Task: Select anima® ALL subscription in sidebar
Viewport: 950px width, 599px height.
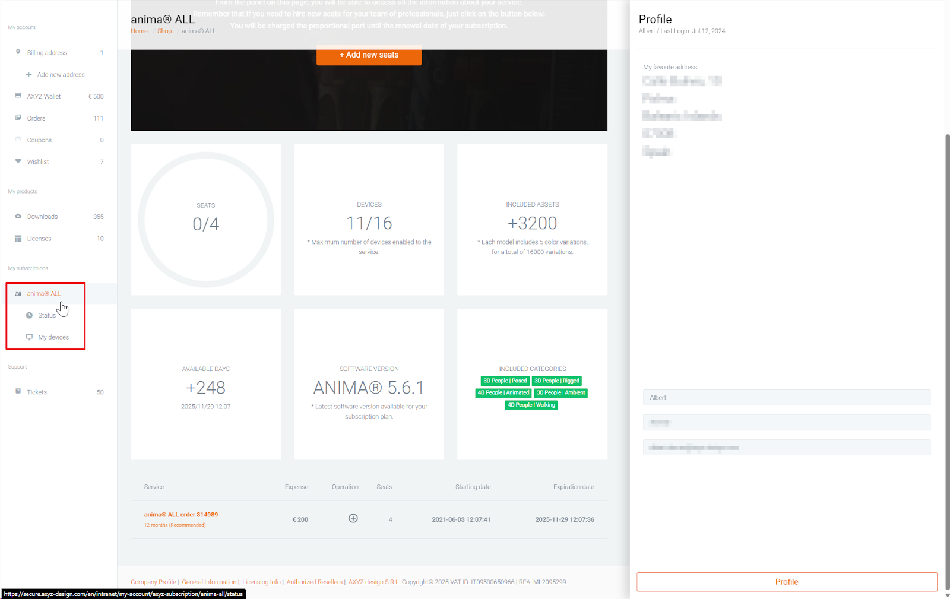Action: click(x=44, y=294)
